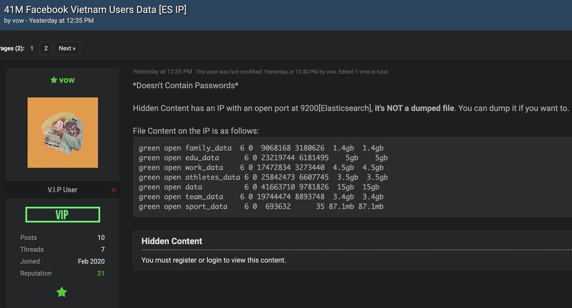The height and width of the screenshot is (308, 572).
Task: Click the green reputation star at bottom
Action: click(62, 292)
